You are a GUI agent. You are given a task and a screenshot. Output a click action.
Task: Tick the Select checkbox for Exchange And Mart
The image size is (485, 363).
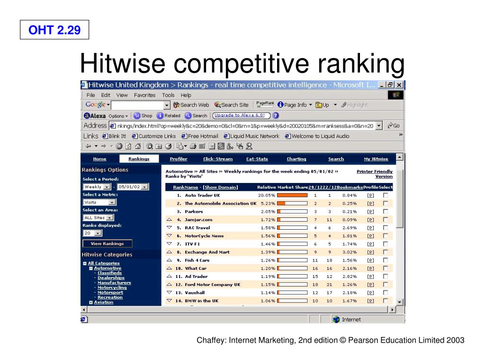tap(386, 252)
